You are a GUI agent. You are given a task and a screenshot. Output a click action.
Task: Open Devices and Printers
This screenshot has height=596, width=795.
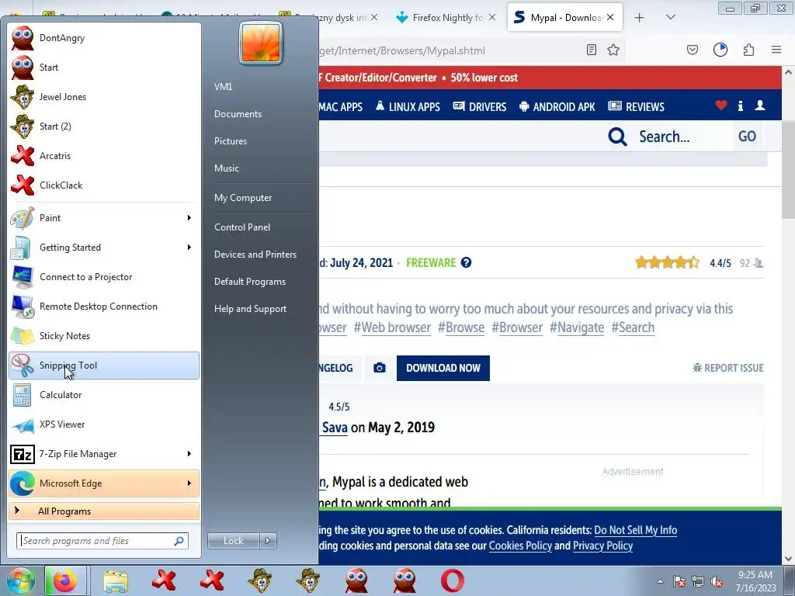coord(255,255)
